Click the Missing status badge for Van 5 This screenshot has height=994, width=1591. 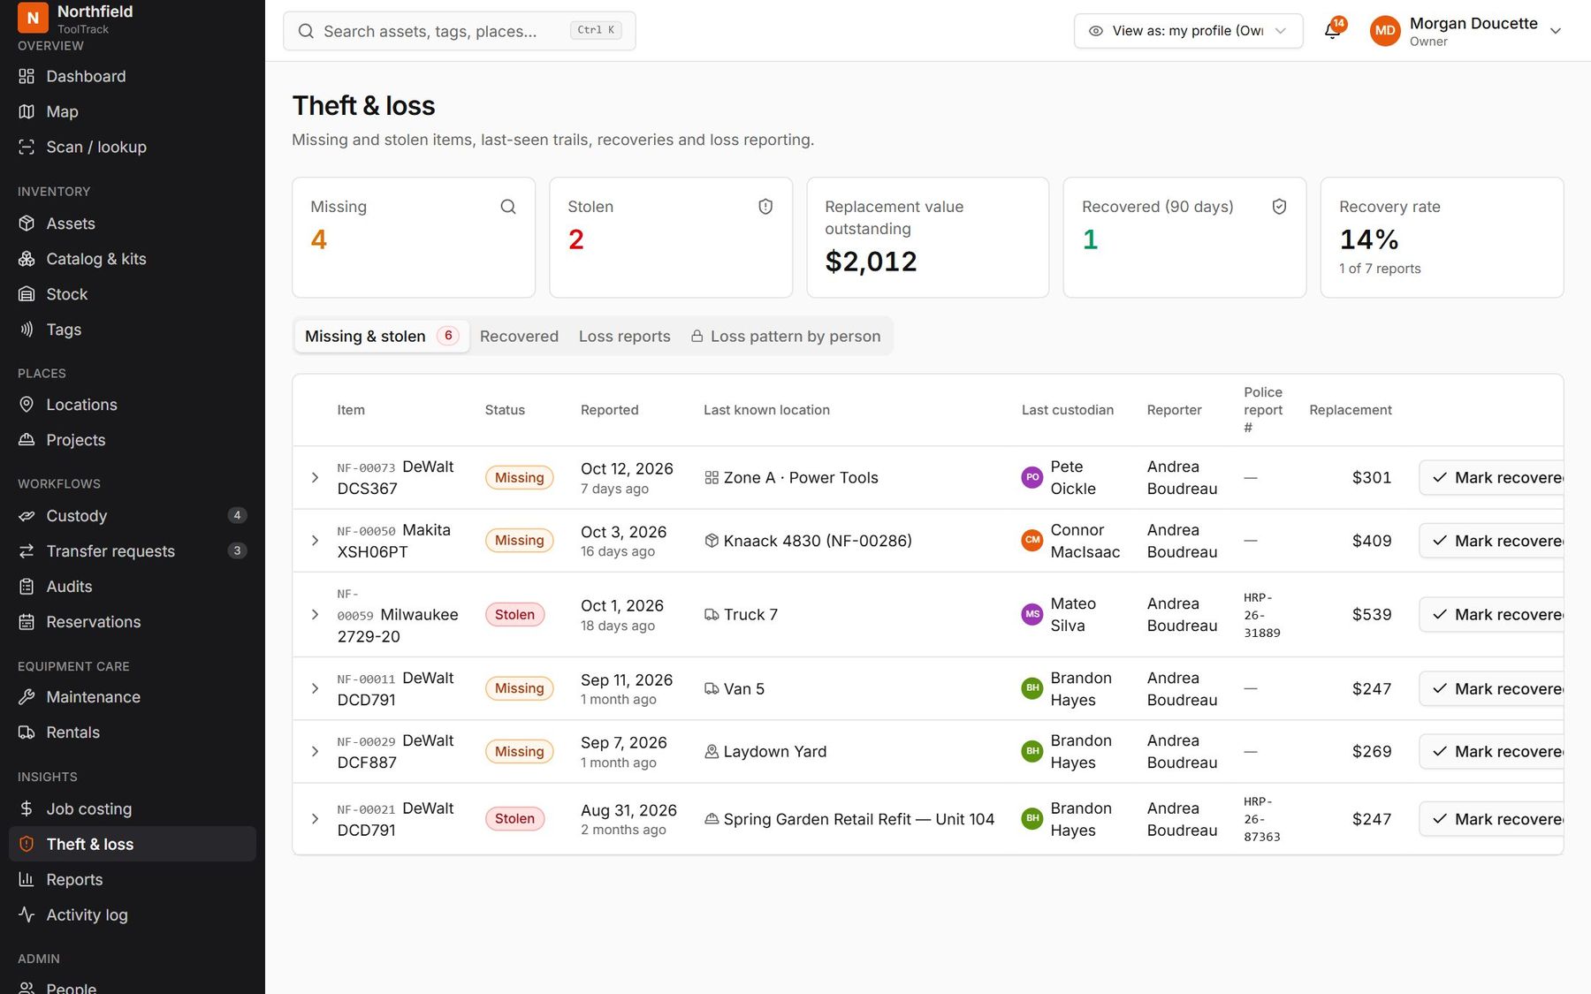pos(519,688)
